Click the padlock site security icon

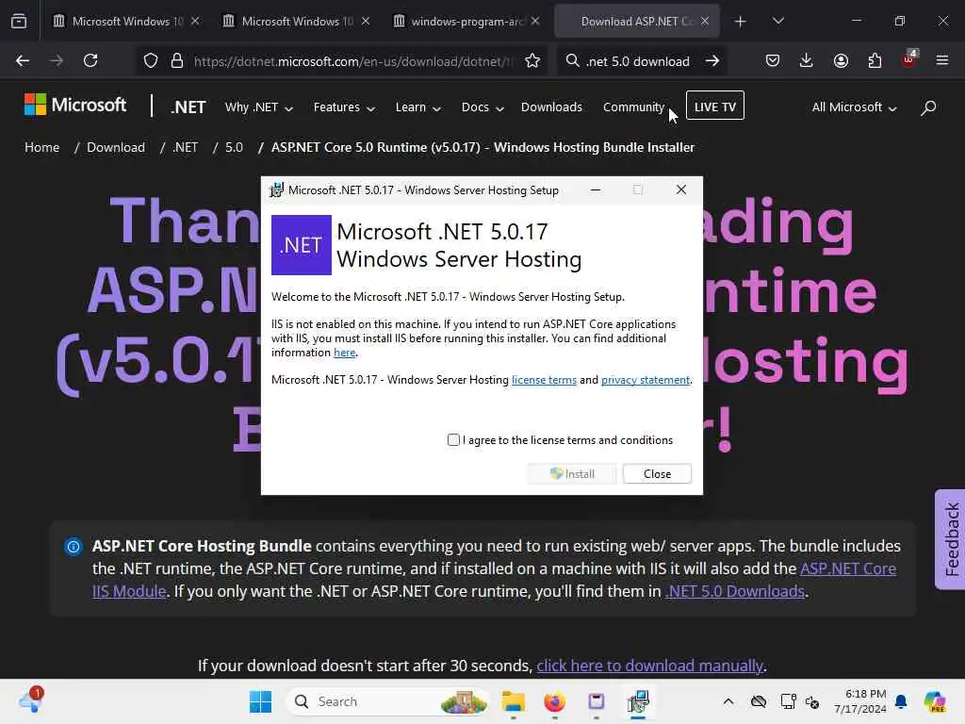(x=177, y=61)
